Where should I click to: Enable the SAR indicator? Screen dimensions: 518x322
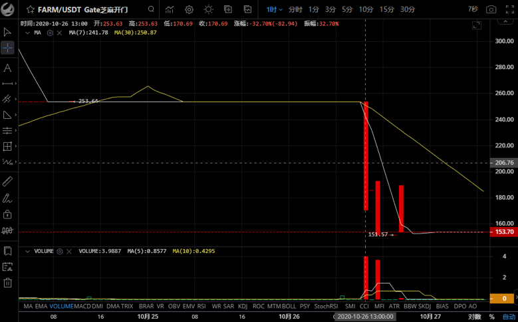(229, 306)
